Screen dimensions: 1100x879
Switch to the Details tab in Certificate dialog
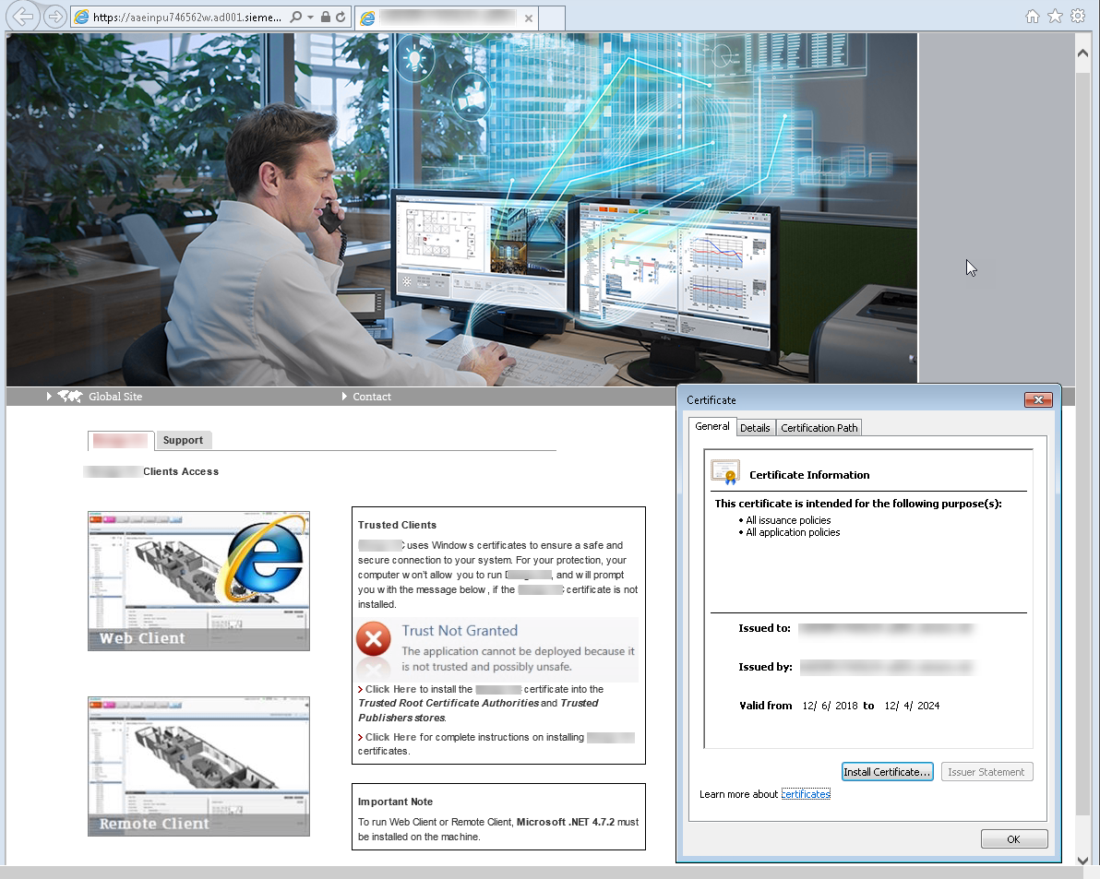[755, 427]
